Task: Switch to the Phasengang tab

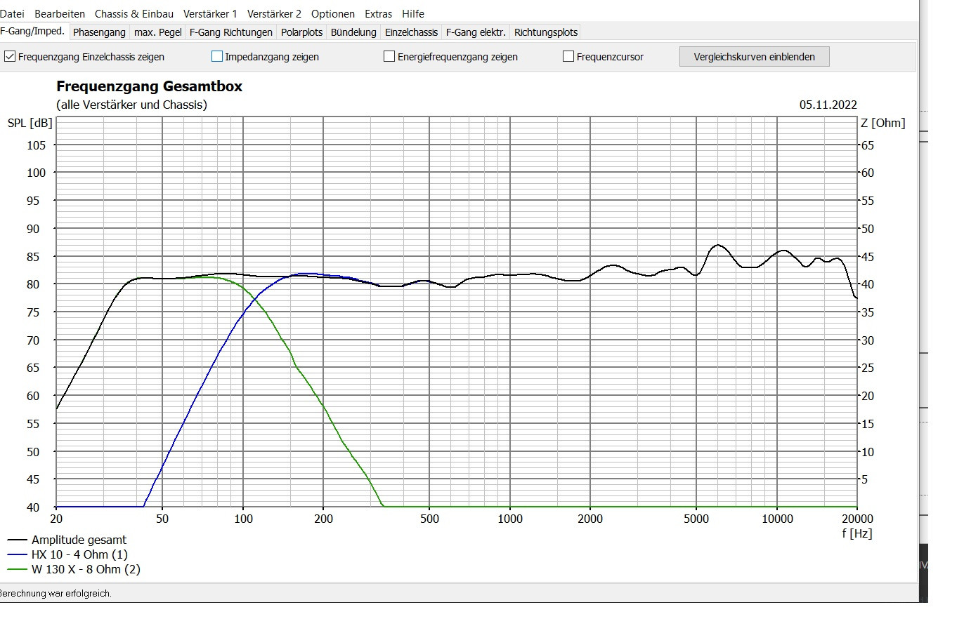Action: pos(99,32)
